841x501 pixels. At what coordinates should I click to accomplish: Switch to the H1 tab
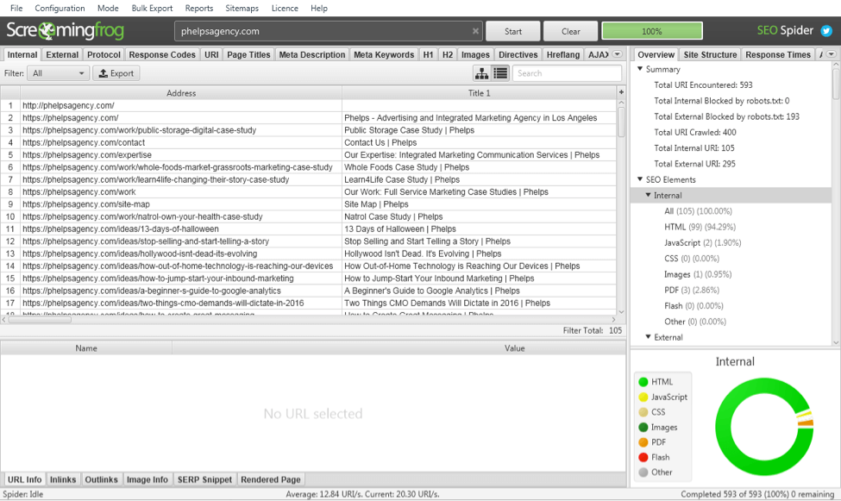click(x=428, y=54)
